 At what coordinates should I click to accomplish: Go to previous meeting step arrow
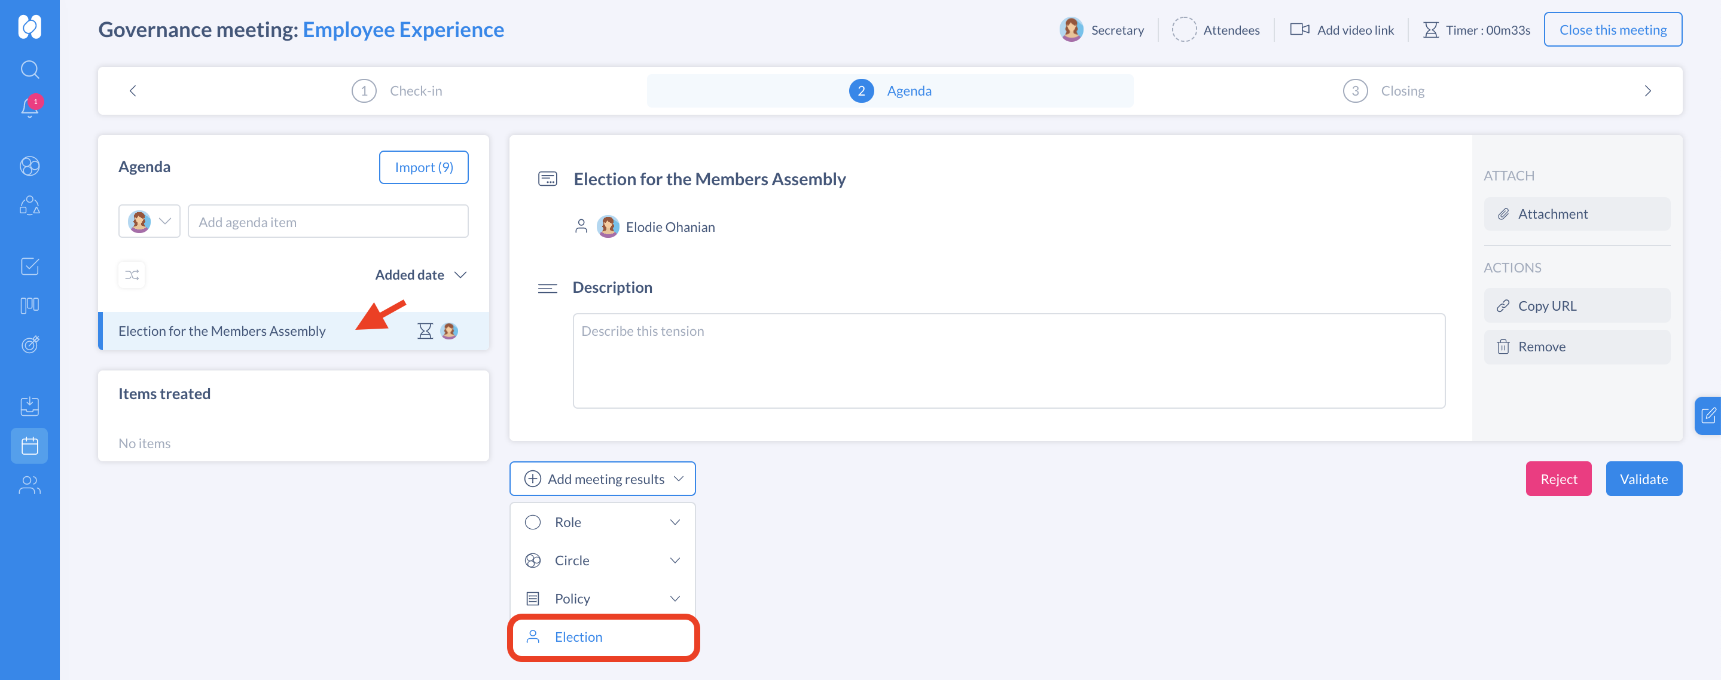pos(132,91)
